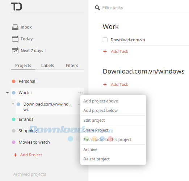Click the plus icon beside Add Project
The height and width of the screenshot is (181, 189).
[16, 155]
